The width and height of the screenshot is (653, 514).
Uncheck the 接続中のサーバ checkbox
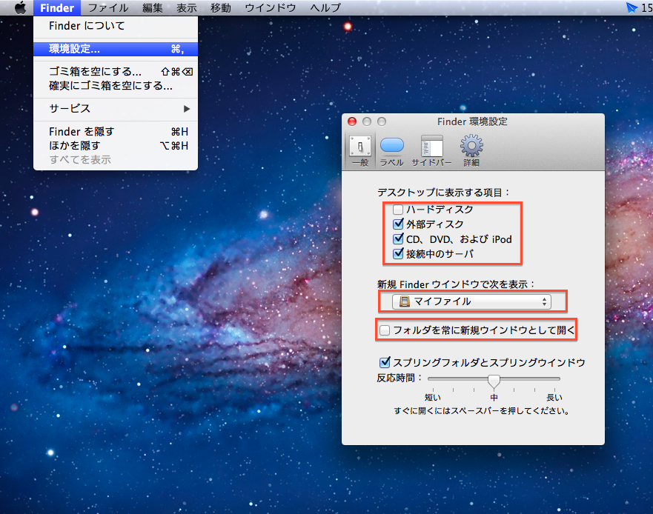coord(398,253)
